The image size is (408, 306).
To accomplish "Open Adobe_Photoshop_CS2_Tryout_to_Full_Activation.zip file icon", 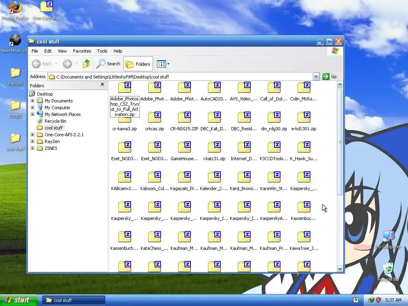I will point(125,87).
